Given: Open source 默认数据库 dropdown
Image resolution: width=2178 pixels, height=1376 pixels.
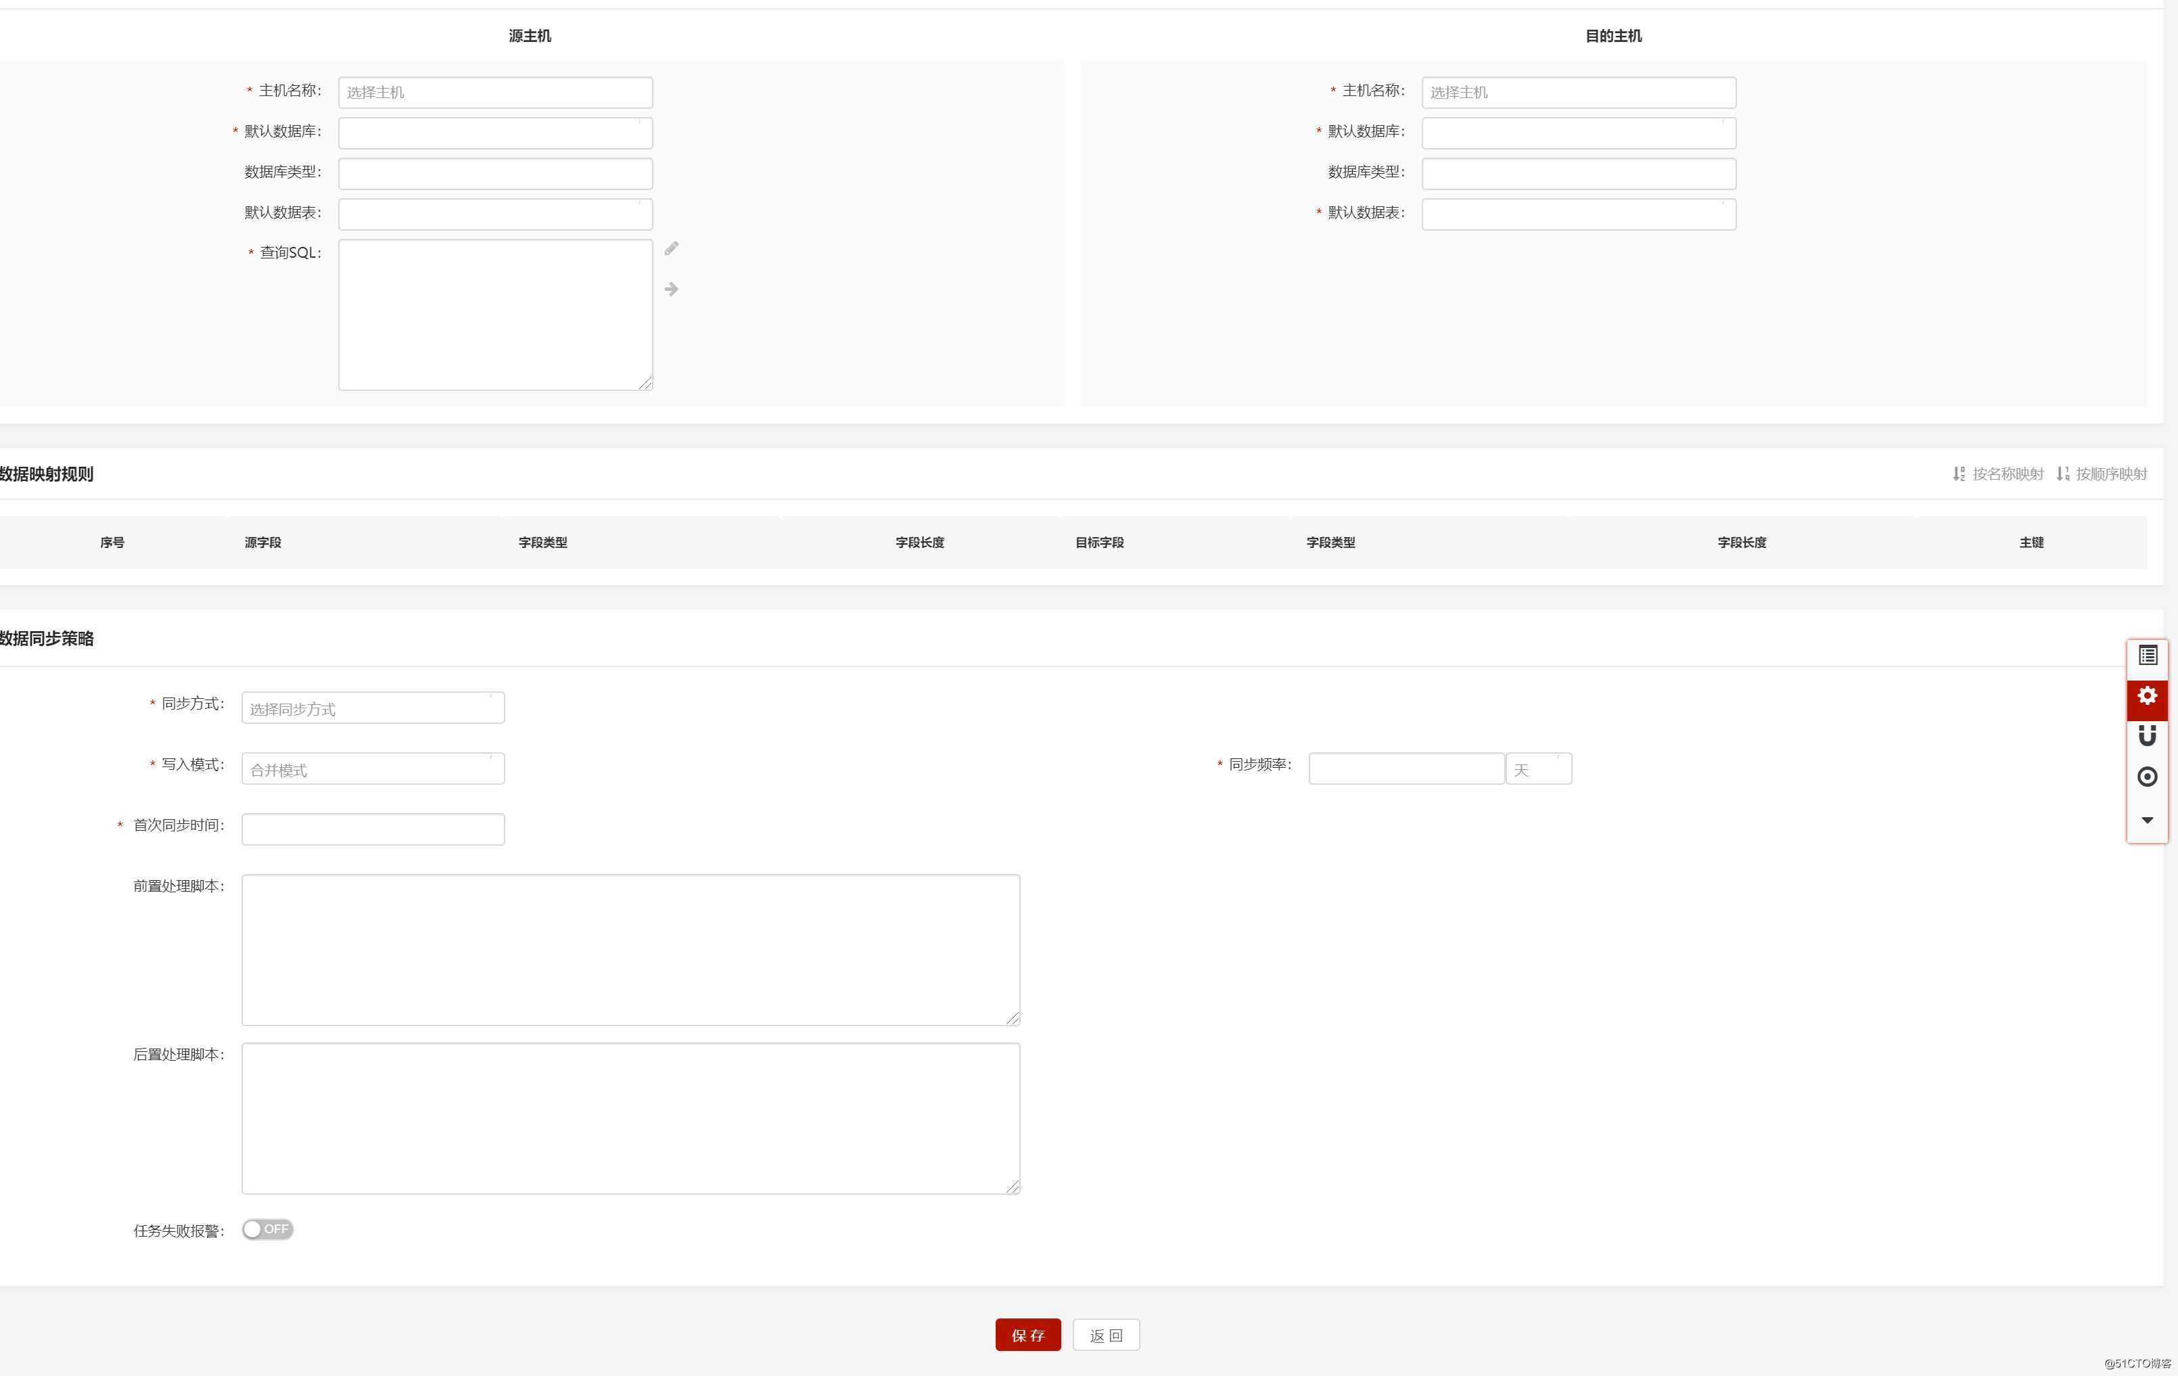Looking at the screenshot, I should (x=496, y=133).
